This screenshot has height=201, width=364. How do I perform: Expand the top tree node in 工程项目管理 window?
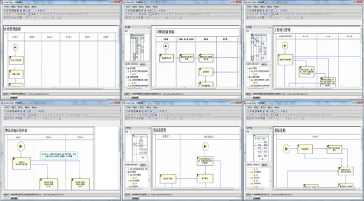247,69
